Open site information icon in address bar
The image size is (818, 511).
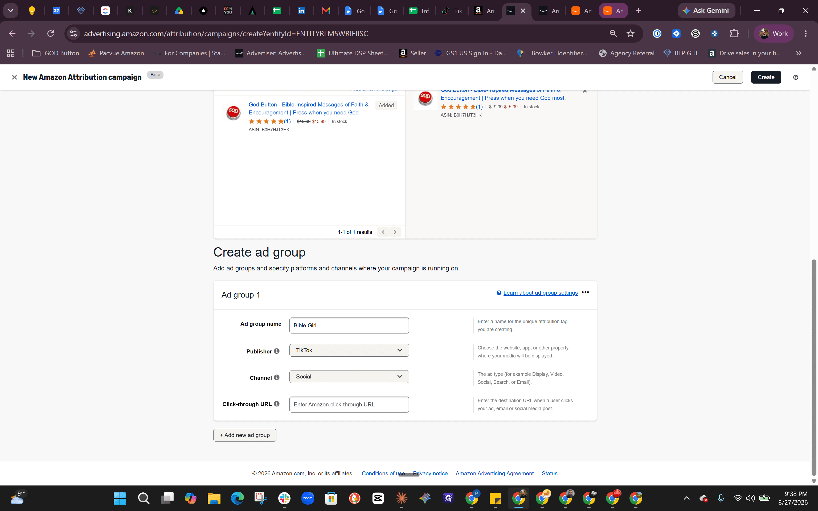tap(73, 34)
